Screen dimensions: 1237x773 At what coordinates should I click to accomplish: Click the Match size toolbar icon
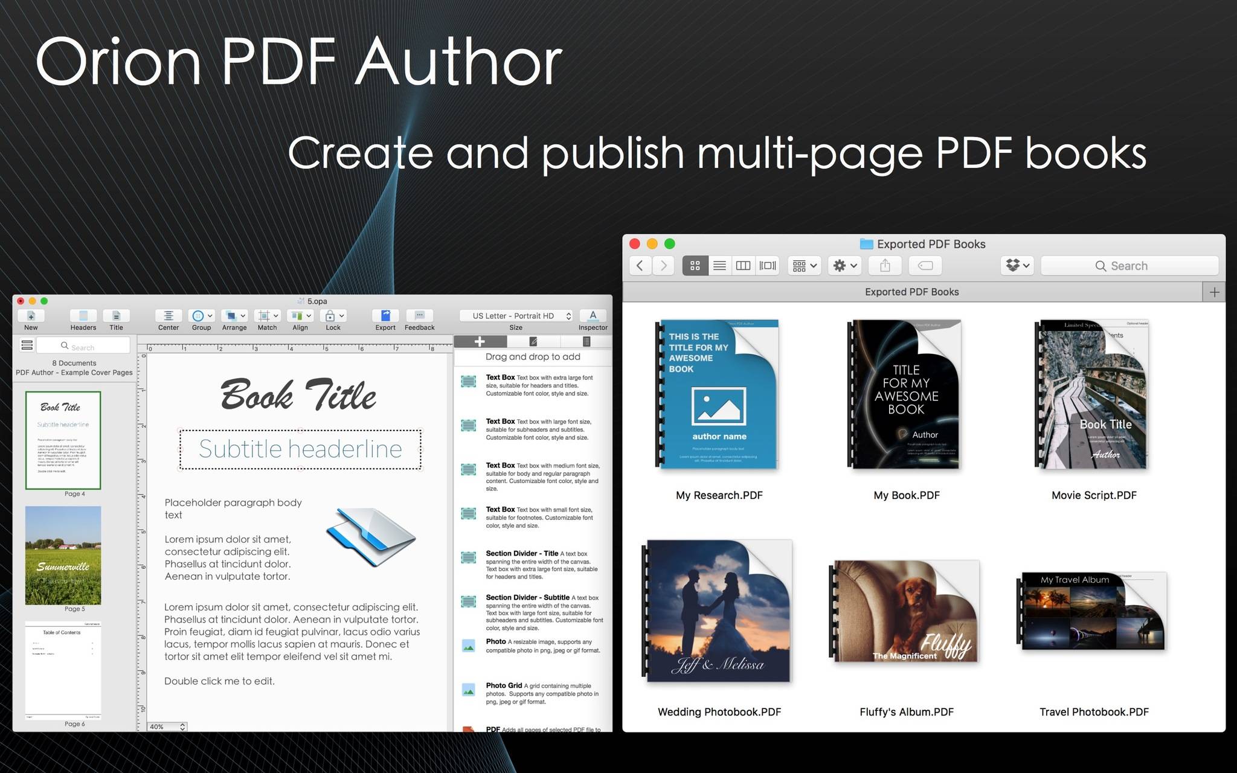(x=264, y=316)
